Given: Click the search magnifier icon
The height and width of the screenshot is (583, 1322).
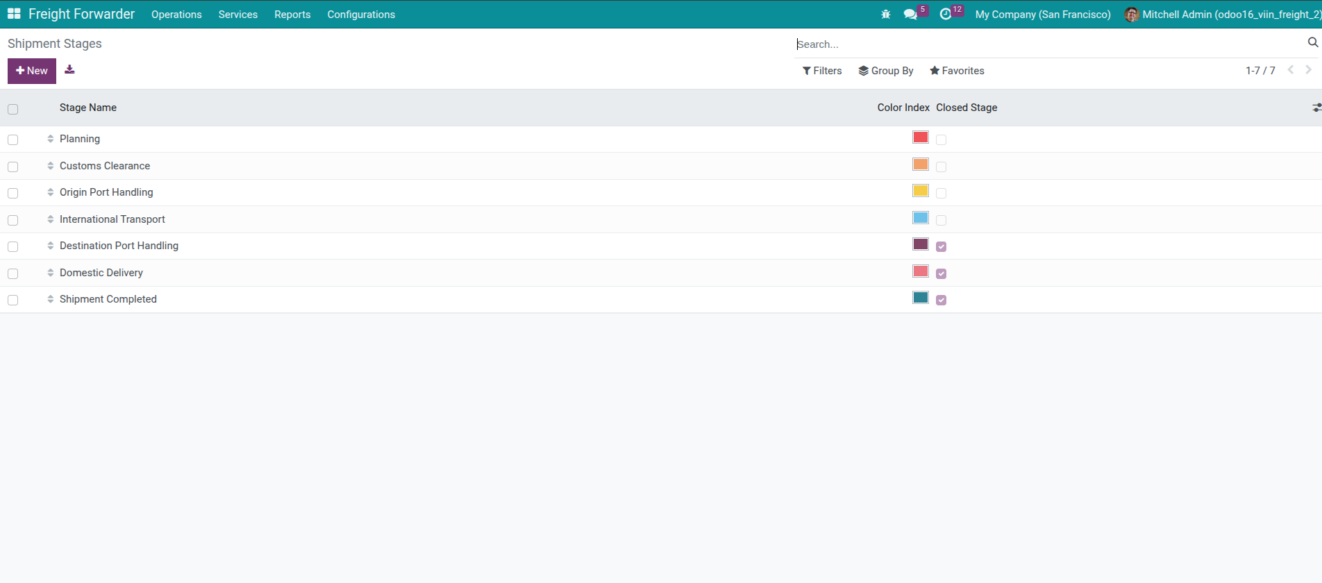Looking at the screenshot, I should pyautogui.click(x=1312, y=43).
